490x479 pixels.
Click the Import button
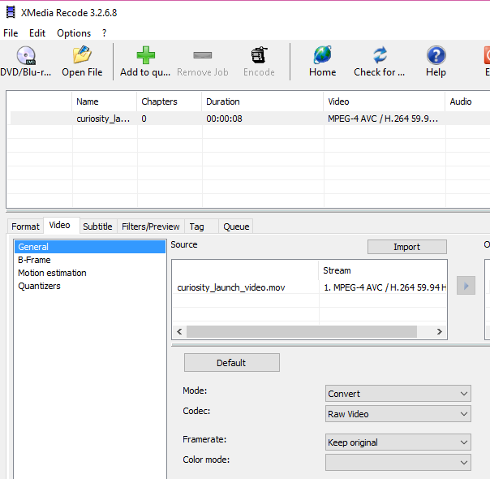tap(406, 247)
